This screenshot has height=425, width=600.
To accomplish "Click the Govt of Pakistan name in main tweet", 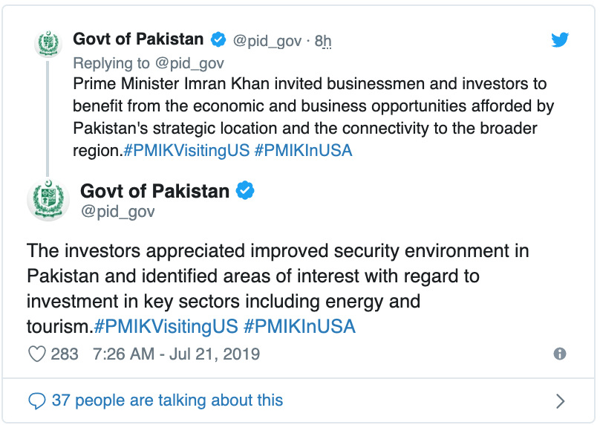I will [154, 191].
